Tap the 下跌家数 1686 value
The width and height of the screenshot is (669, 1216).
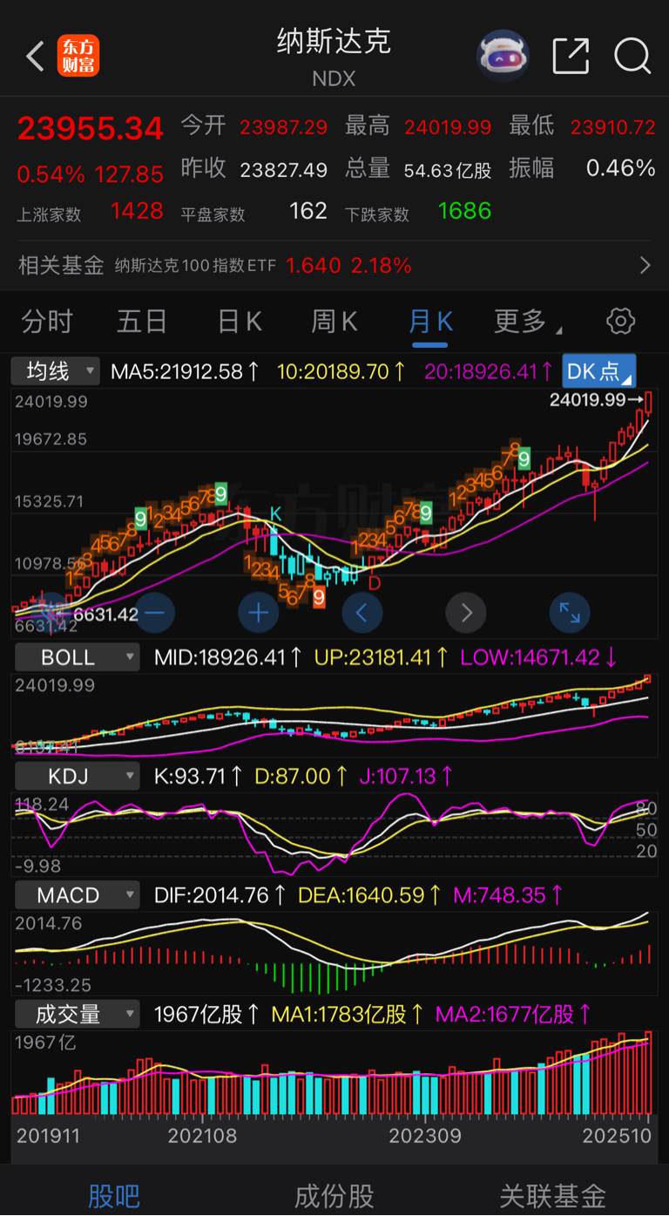(x=465, y=211)
